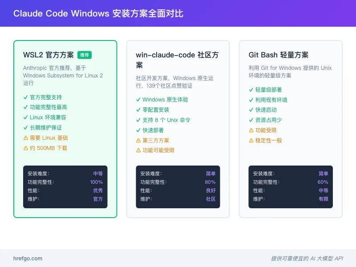Click the warning triangle beside 稳定性一般
This screenshot has width=356, height=267.
coord(251,141)
